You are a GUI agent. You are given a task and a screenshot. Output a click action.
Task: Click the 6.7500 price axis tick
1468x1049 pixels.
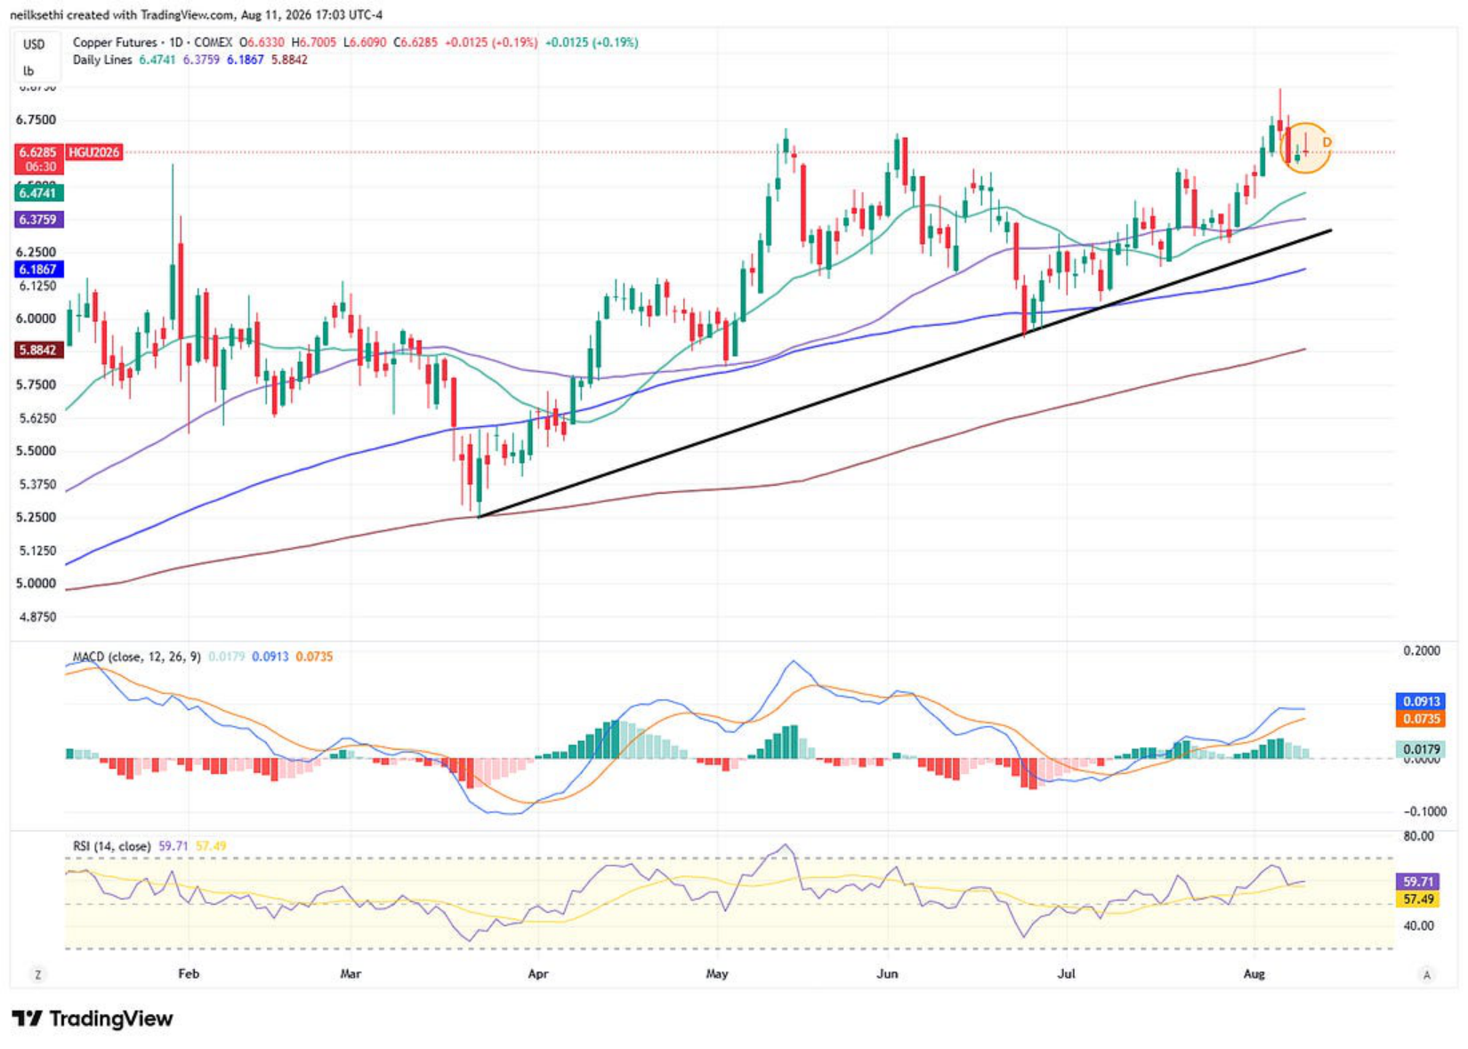click(x=36, y=120)
